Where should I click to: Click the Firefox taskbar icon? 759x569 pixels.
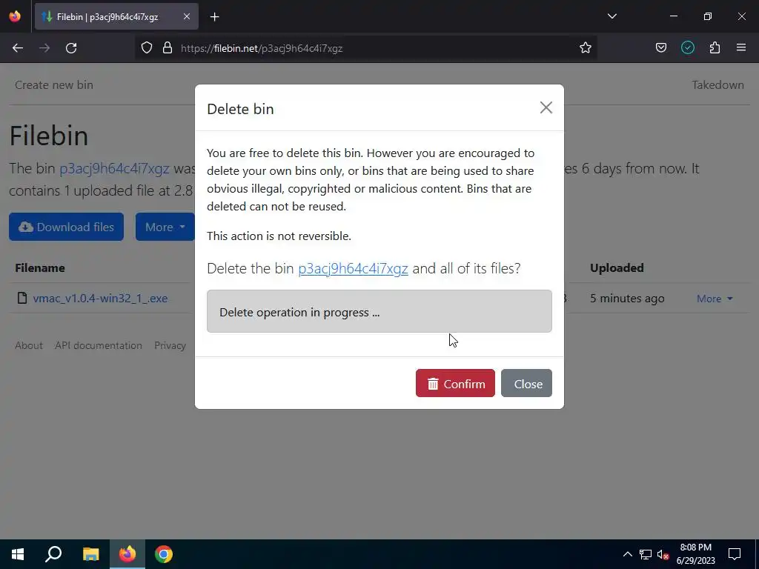(x=127, y=554)
